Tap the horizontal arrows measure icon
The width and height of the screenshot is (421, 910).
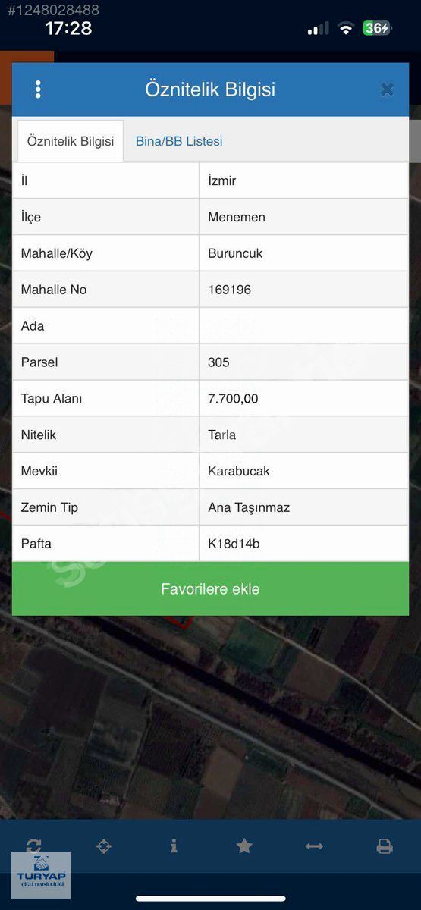pyautogui.click(x=314, y=846)
